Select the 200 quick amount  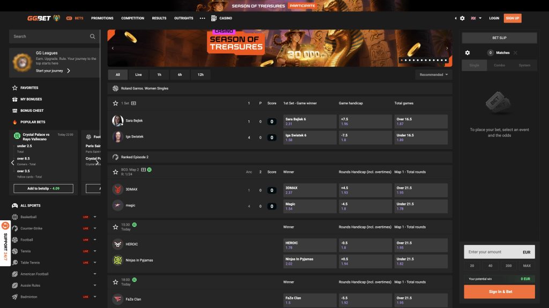click(x=508, y=266)
